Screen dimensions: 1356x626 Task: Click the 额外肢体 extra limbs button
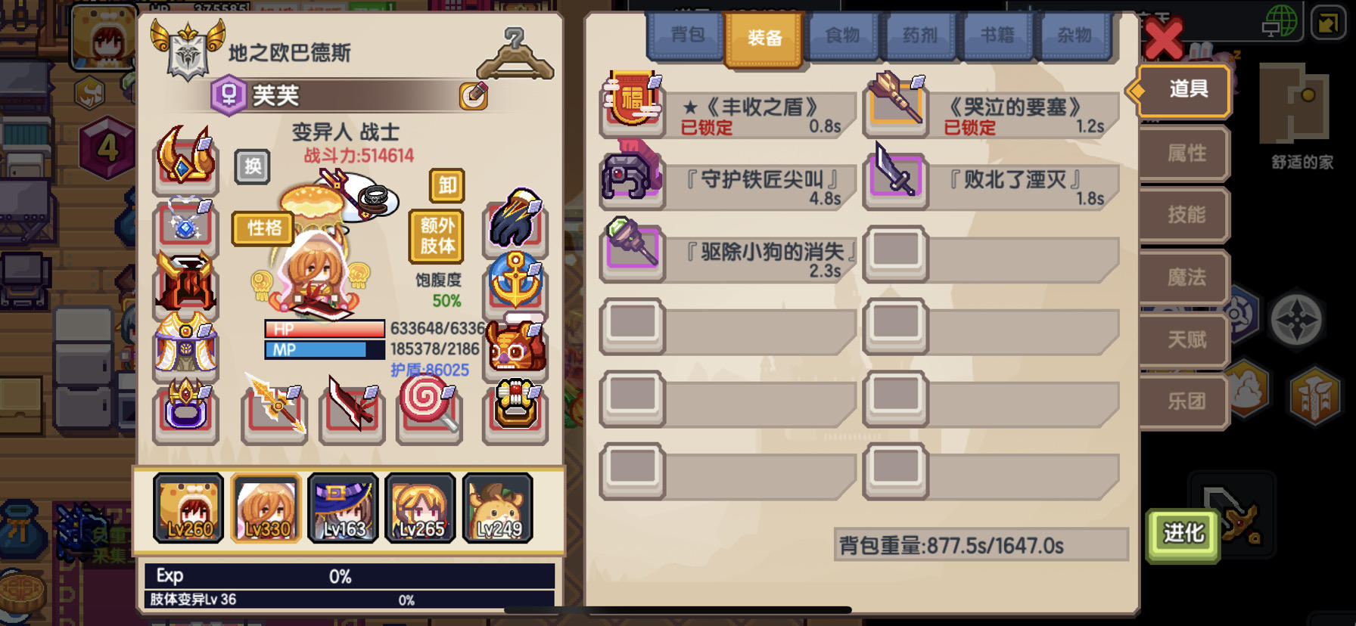437,236
